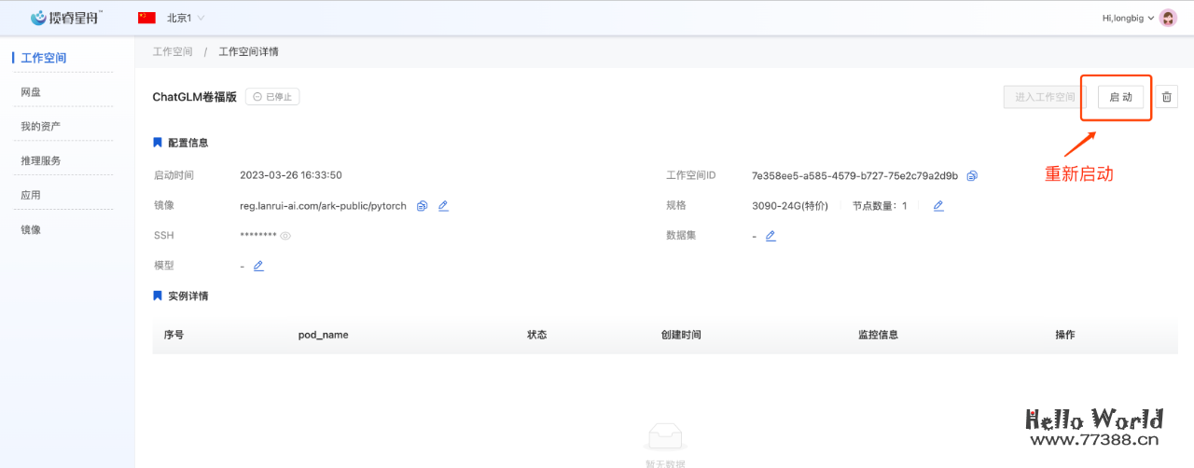
Task: Click the ChatGLM卷福版 workspace title
Action: coord(194,97)
